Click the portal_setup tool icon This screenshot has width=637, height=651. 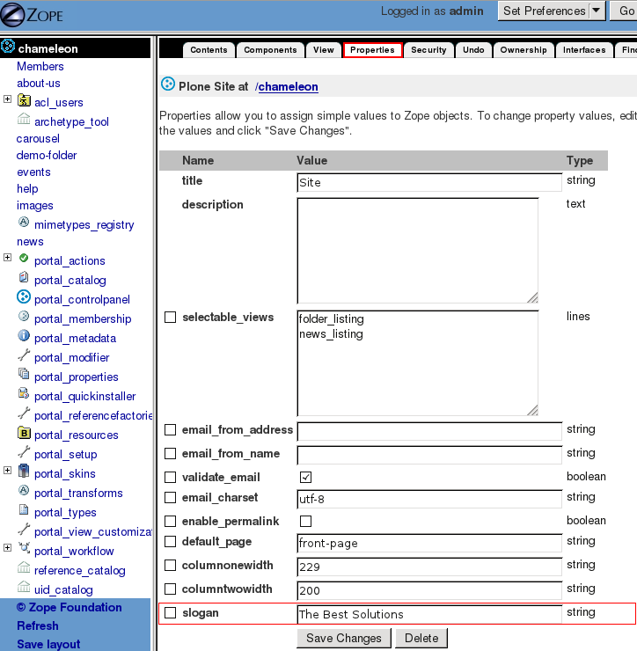pos(24,451)
